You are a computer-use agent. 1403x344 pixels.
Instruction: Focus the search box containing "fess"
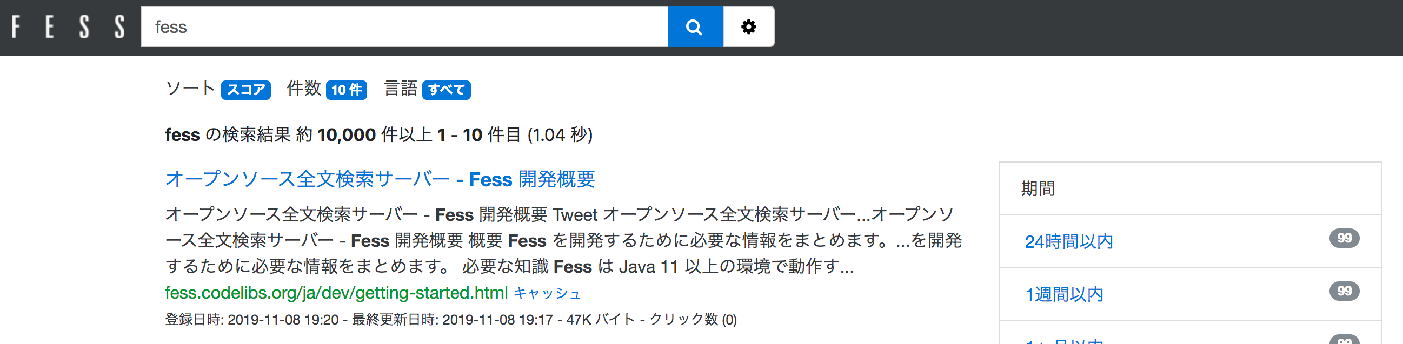(x=403, y=26)
